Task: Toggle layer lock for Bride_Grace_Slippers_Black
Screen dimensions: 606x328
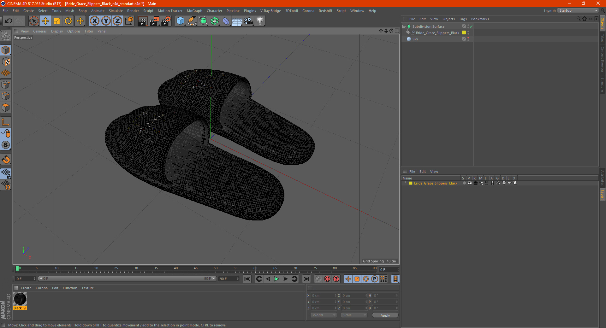Action: pos(487,183)
